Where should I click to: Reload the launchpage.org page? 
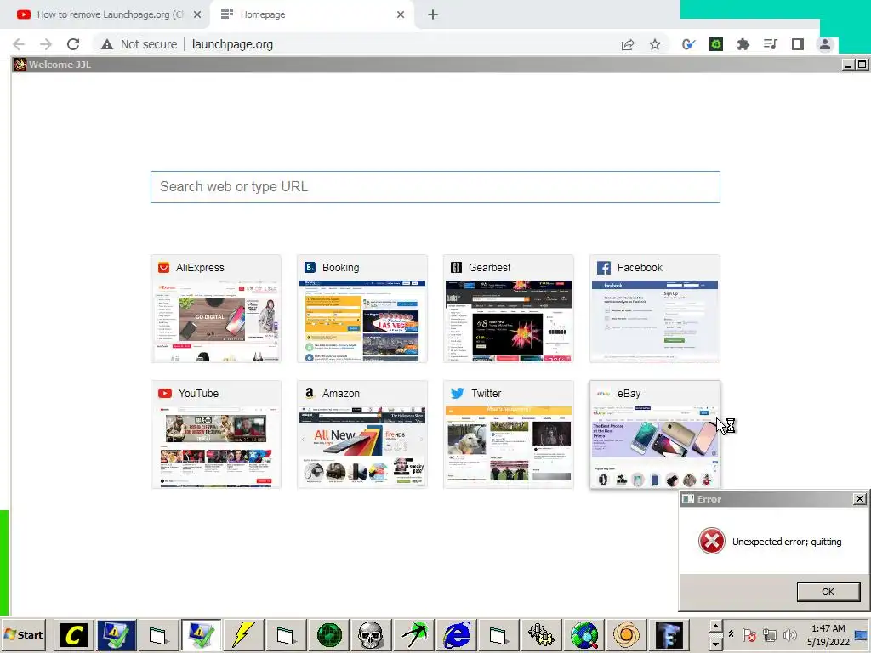[x=73, y=44]
